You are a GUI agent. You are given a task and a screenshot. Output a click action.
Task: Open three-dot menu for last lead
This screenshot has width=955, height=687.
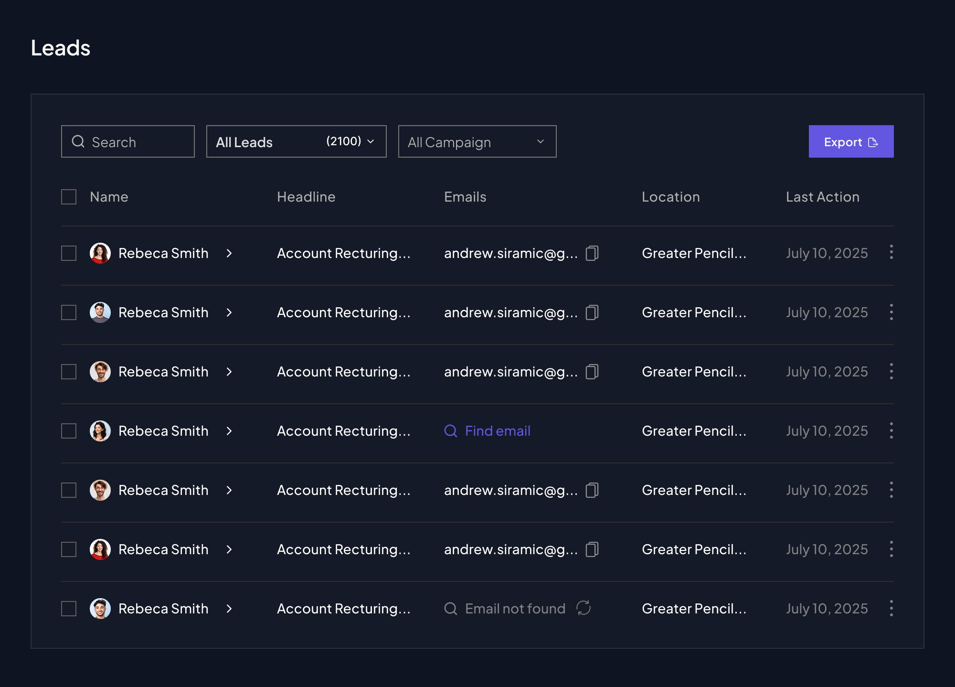click(891, 608)
